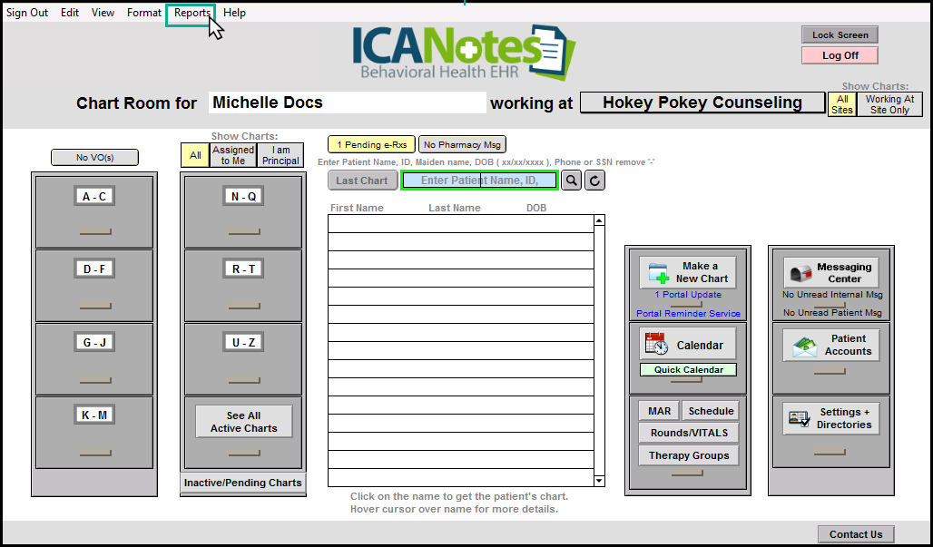Click the Enter Patient Name search field
933x547 pixels.
pyautogui.click(x=479, y=181)
